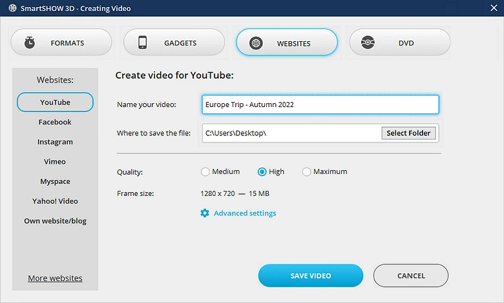
Task: Click the 'Create video for YouTube:' heading
Action: click(x=174, y=75)
